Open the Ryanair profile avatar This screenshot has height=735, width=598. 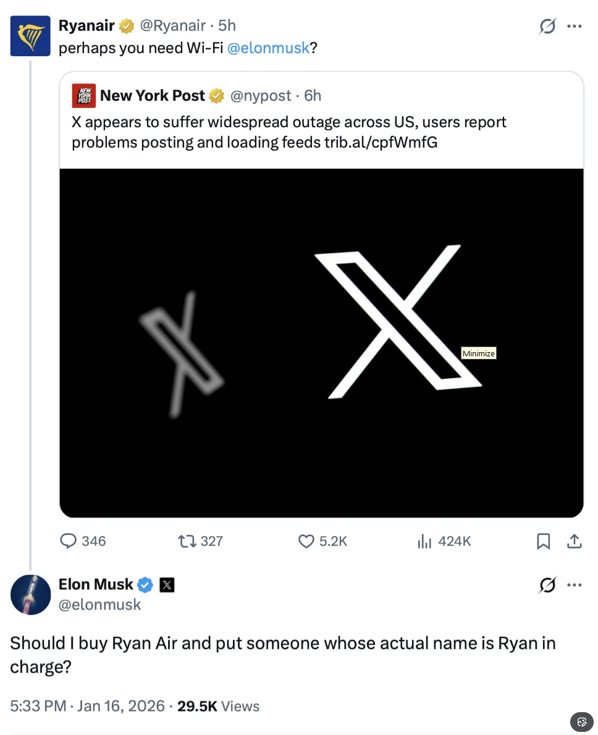point(30,36)
